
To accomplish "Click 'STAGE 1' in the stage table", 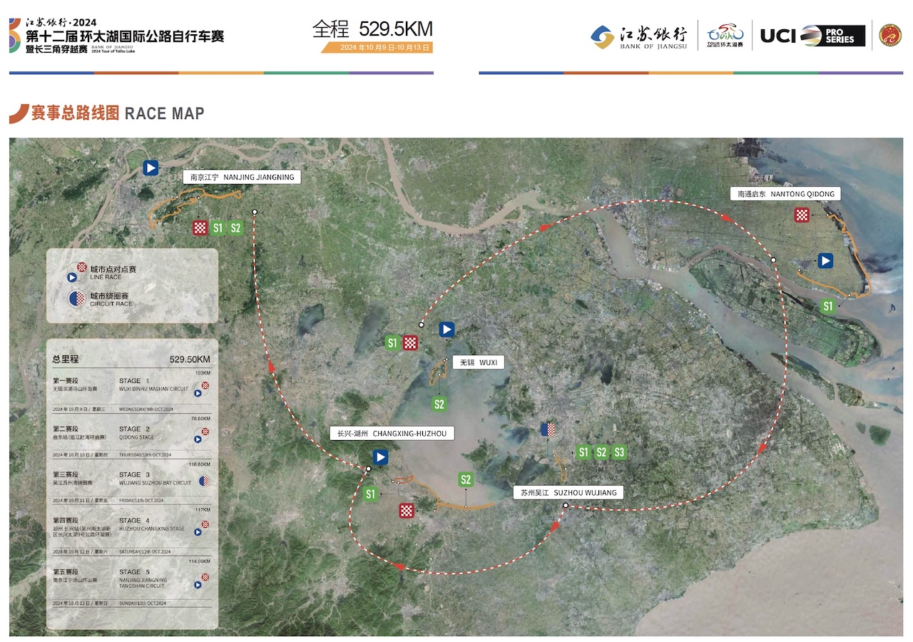I will (134, 381).
